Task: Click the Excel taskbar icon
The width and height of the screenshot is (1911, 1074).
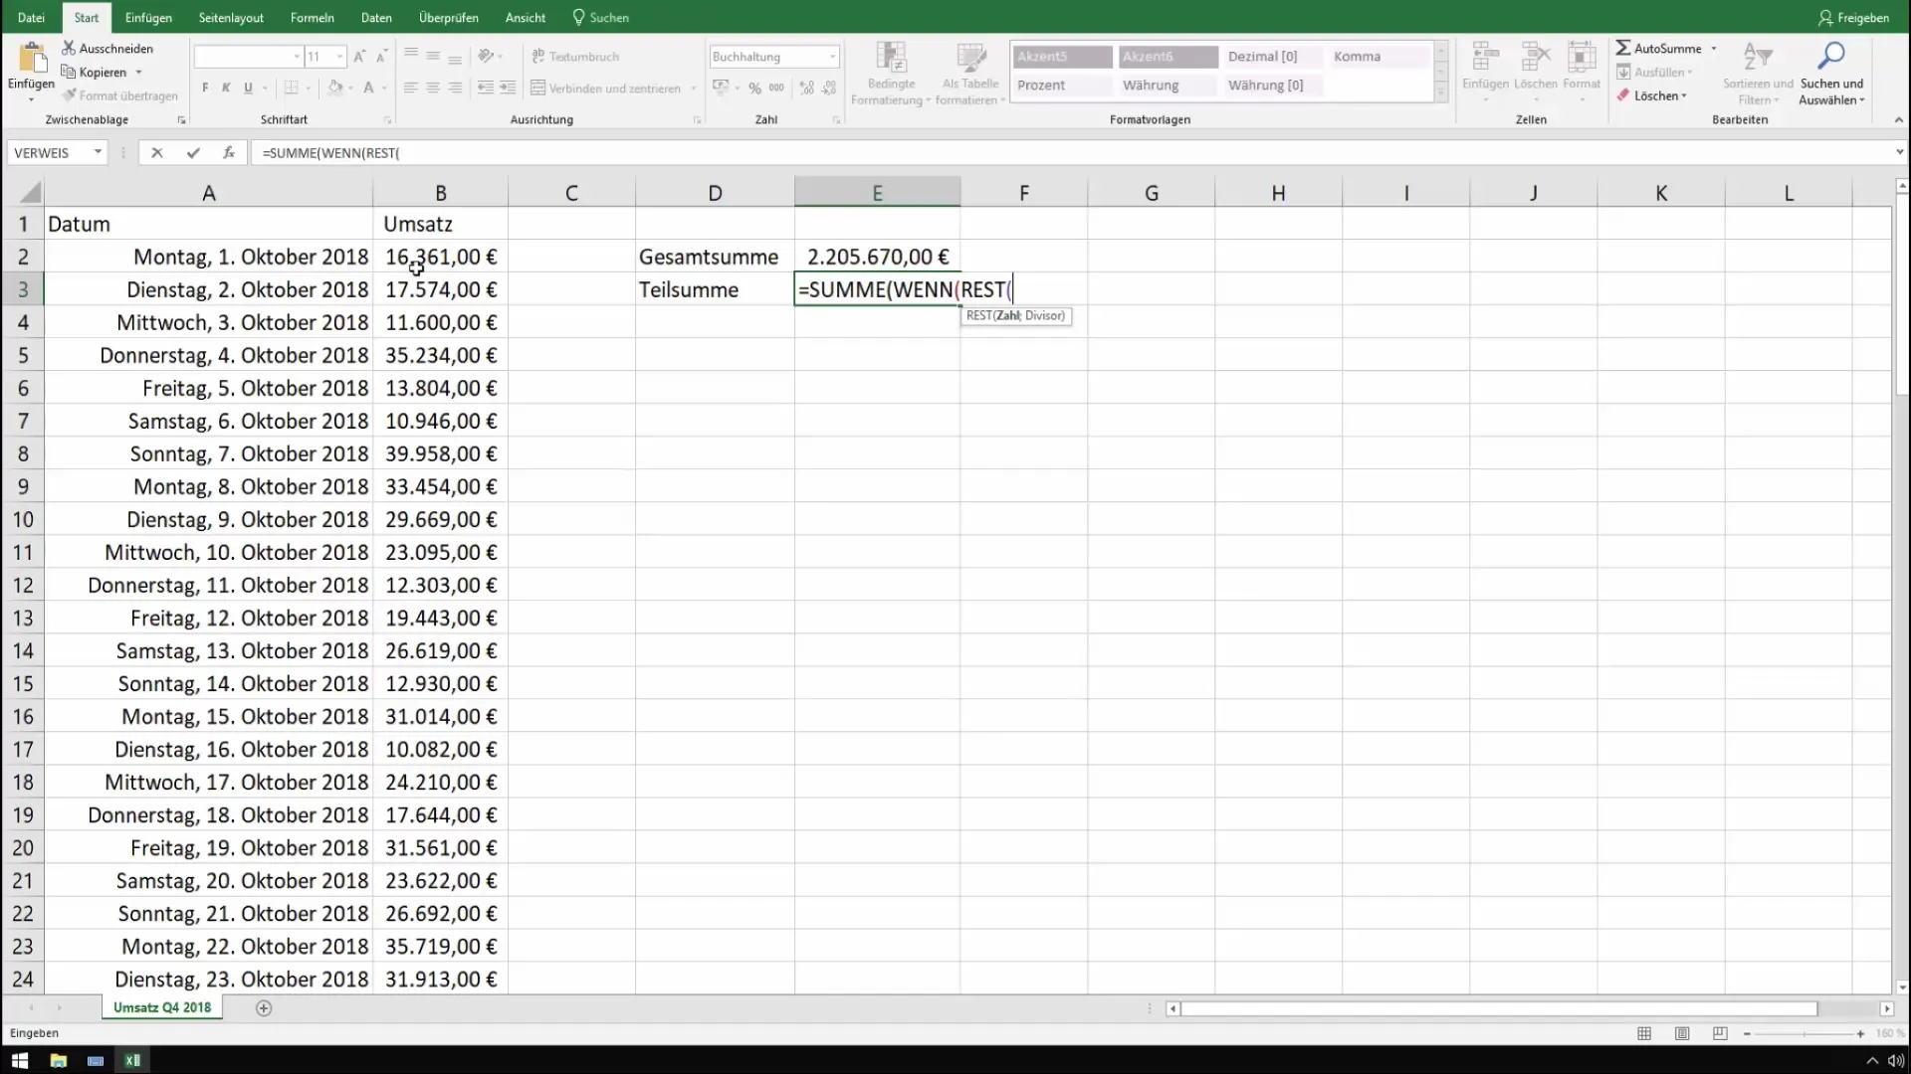Action: (131, 1059)
